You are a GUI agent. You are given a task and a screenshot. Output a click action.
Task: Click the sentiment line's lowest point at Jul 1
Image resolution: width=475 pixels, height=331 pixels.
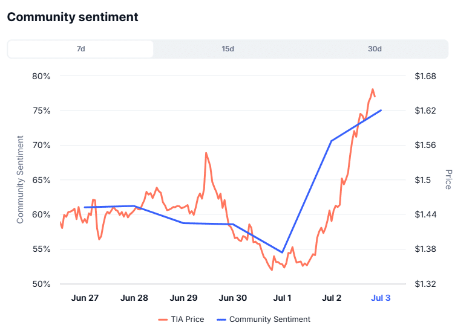click(x=283, y=252)
